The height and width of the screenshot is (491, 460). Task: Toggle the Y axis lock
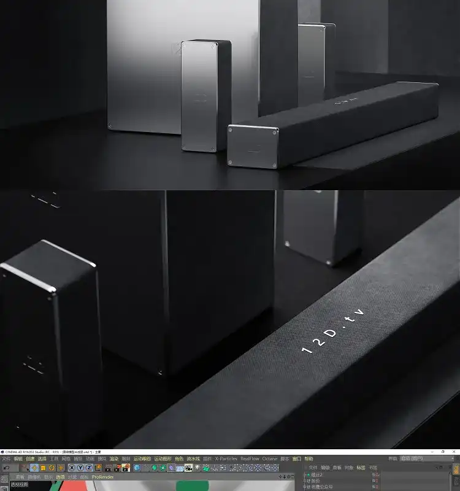80,468
